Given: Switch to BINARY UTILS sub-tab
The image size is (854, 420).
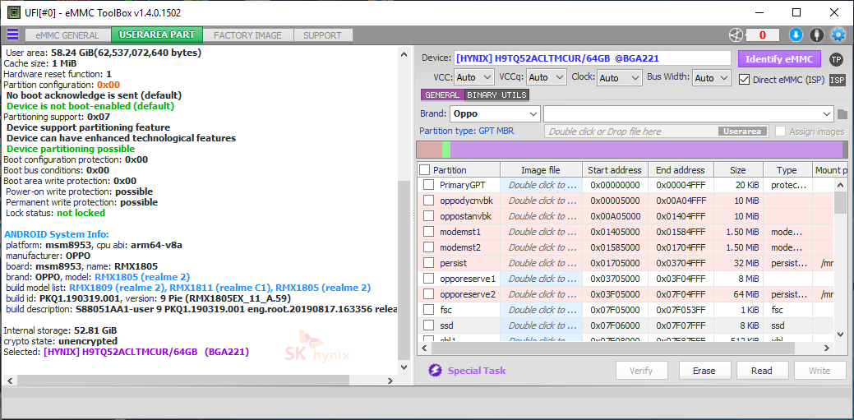Looking at the screenshot, I should click(x=496, y=95).
